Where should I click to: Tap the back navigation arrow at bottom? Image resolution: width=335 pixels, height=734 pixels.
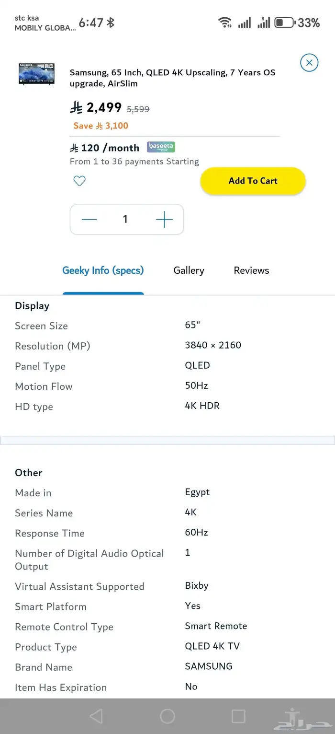(97, 716)
